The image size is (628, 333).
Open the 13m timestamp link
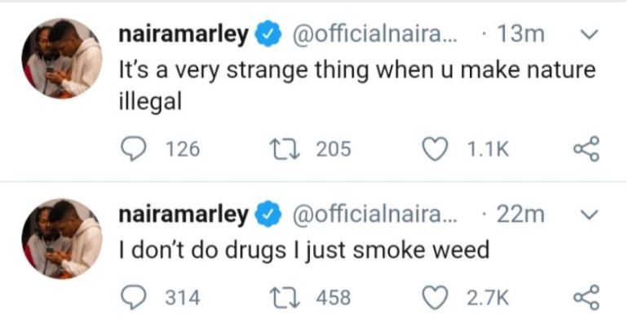pos(520,34)
